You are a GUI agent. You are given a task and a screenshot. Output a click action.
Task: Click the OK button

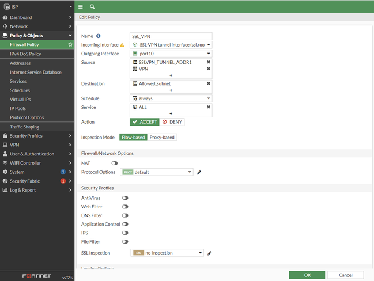click(307, 275)
